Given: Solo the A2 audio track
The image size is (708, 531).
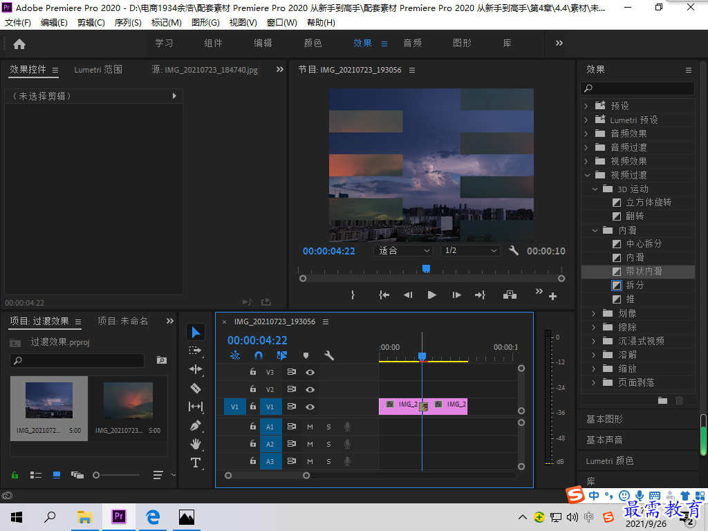Looking at the screenshot, I should click(328, 445).
